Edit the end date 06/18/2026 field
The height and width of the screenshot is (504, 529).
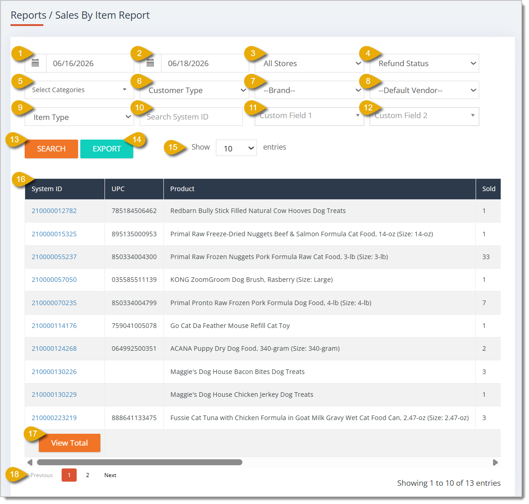[205, 63]
